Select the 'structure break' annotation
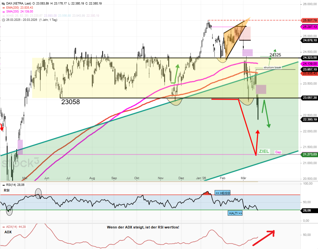Screen dimensions: 318x249 tap(272, 67)
